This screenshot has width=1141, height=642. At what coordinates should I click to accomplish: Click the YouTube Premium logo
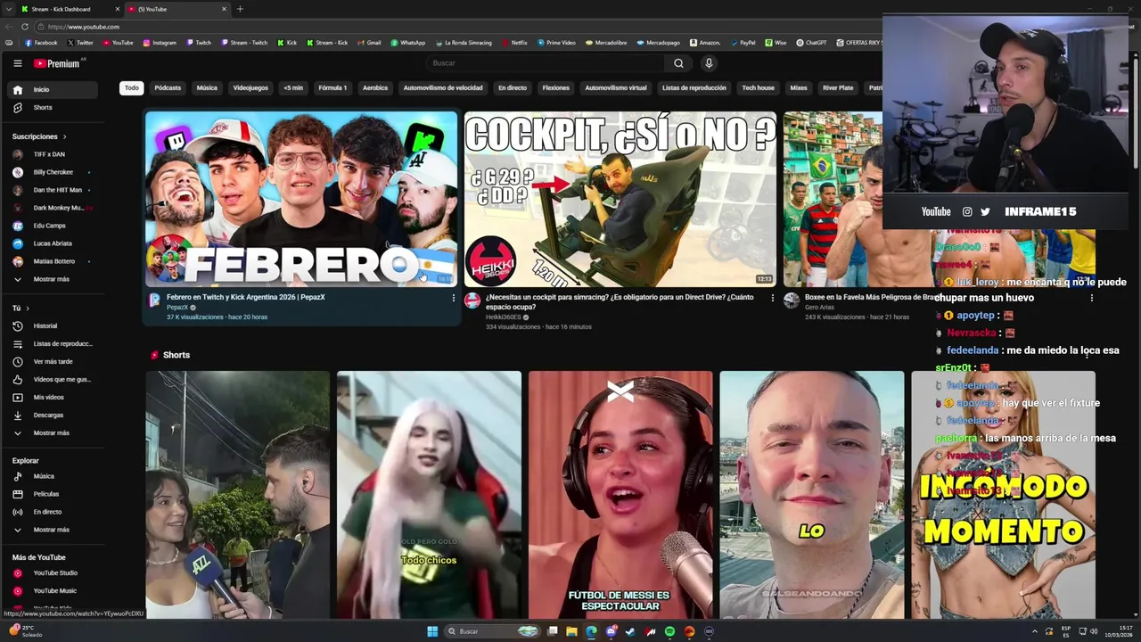click(57, 63)
